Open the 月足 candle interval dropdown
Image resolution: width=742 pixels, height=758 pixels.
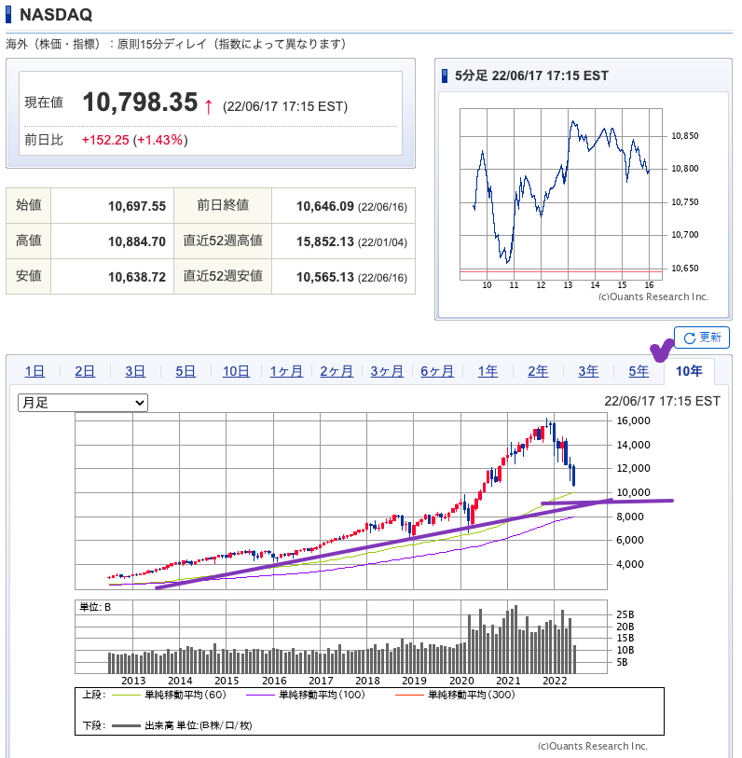[x=83, y=403]
